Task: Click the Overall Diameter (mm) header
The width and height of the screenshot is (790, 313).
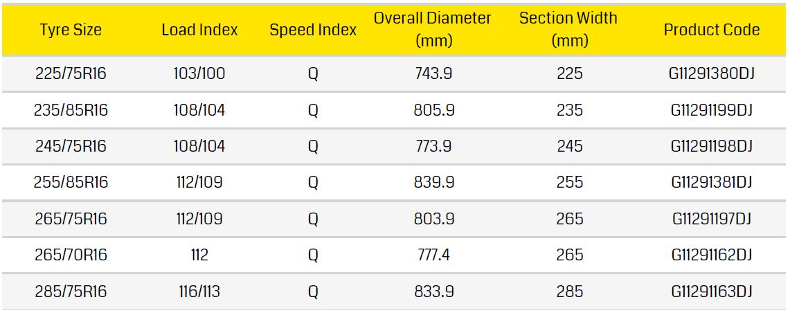Action: tap(433, 29)
